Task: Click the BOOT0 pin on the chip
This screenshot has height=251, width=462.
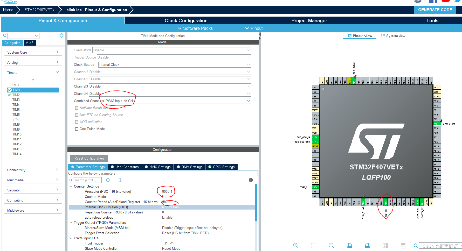Action: pyautogui.click(x=349, y=81)
